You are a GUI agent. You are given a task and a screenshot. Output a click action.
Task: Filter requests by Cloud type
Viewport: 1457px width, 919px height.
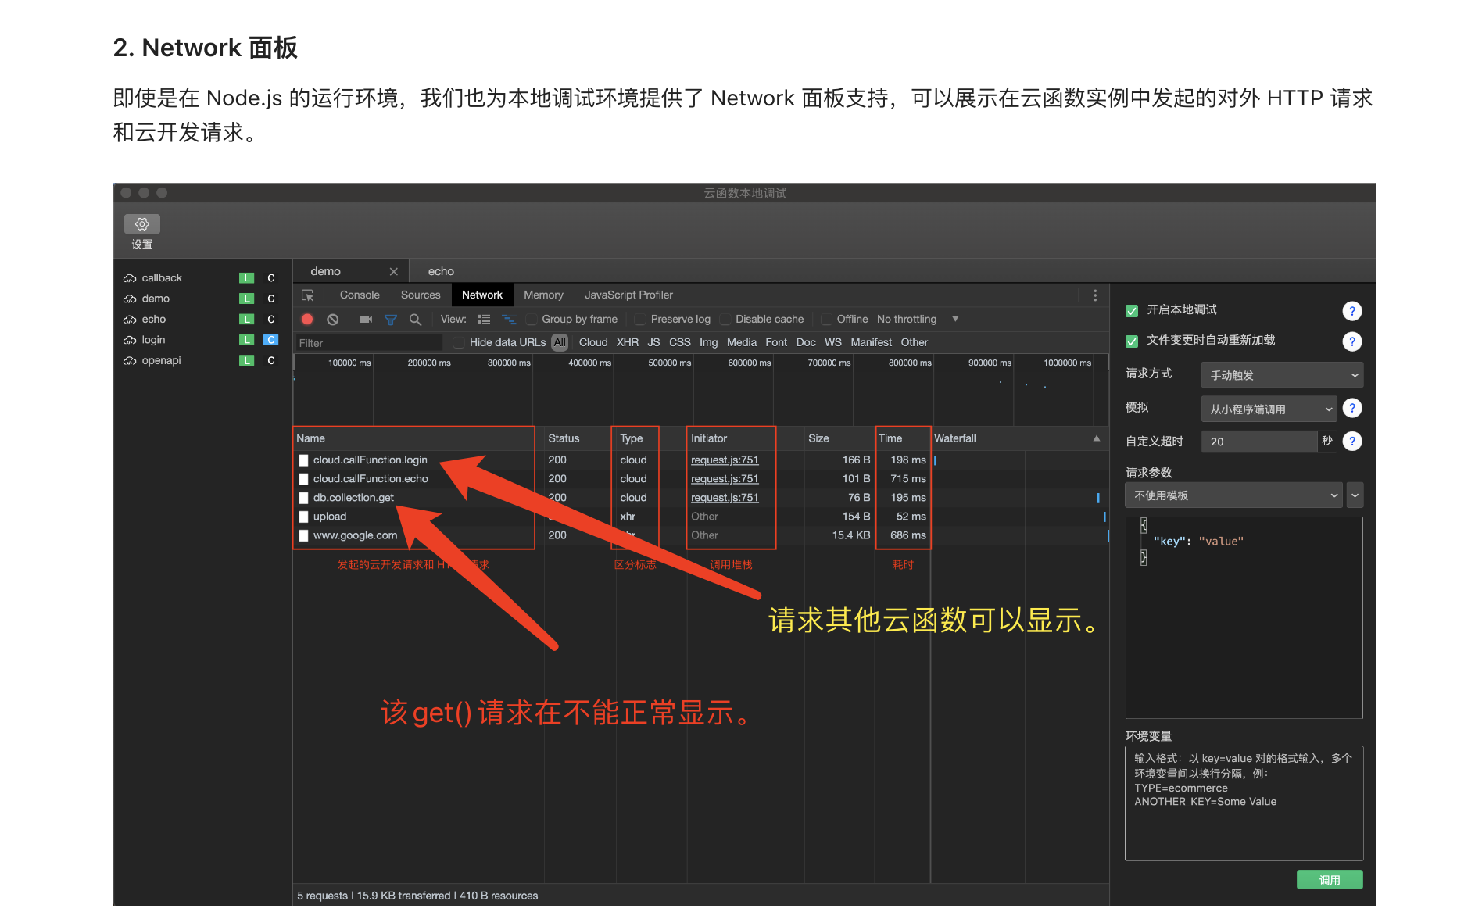pyautogui.click(x=593, y=342)
